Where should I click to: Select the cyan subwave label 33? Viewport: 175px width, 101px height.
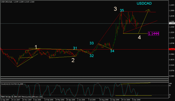(x=92, y=43)
